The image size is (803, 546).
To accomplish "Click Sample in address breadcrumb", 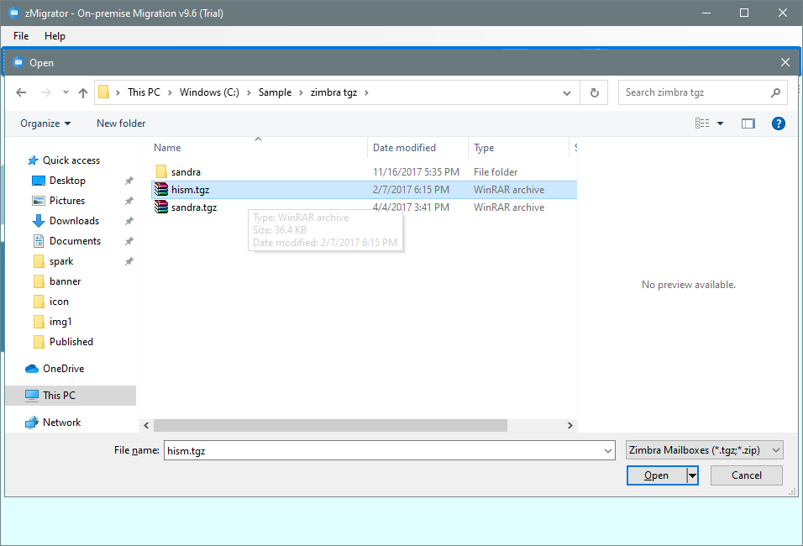I will click(x=275, y=92).
